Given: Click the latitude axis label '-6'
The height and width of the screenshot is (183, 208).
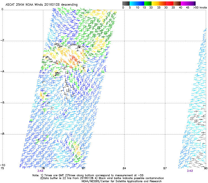Looking at the screenshot, I should (x=2, y=102).
